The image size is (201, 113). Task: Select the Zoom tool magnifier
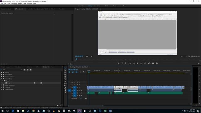(65, 92)
